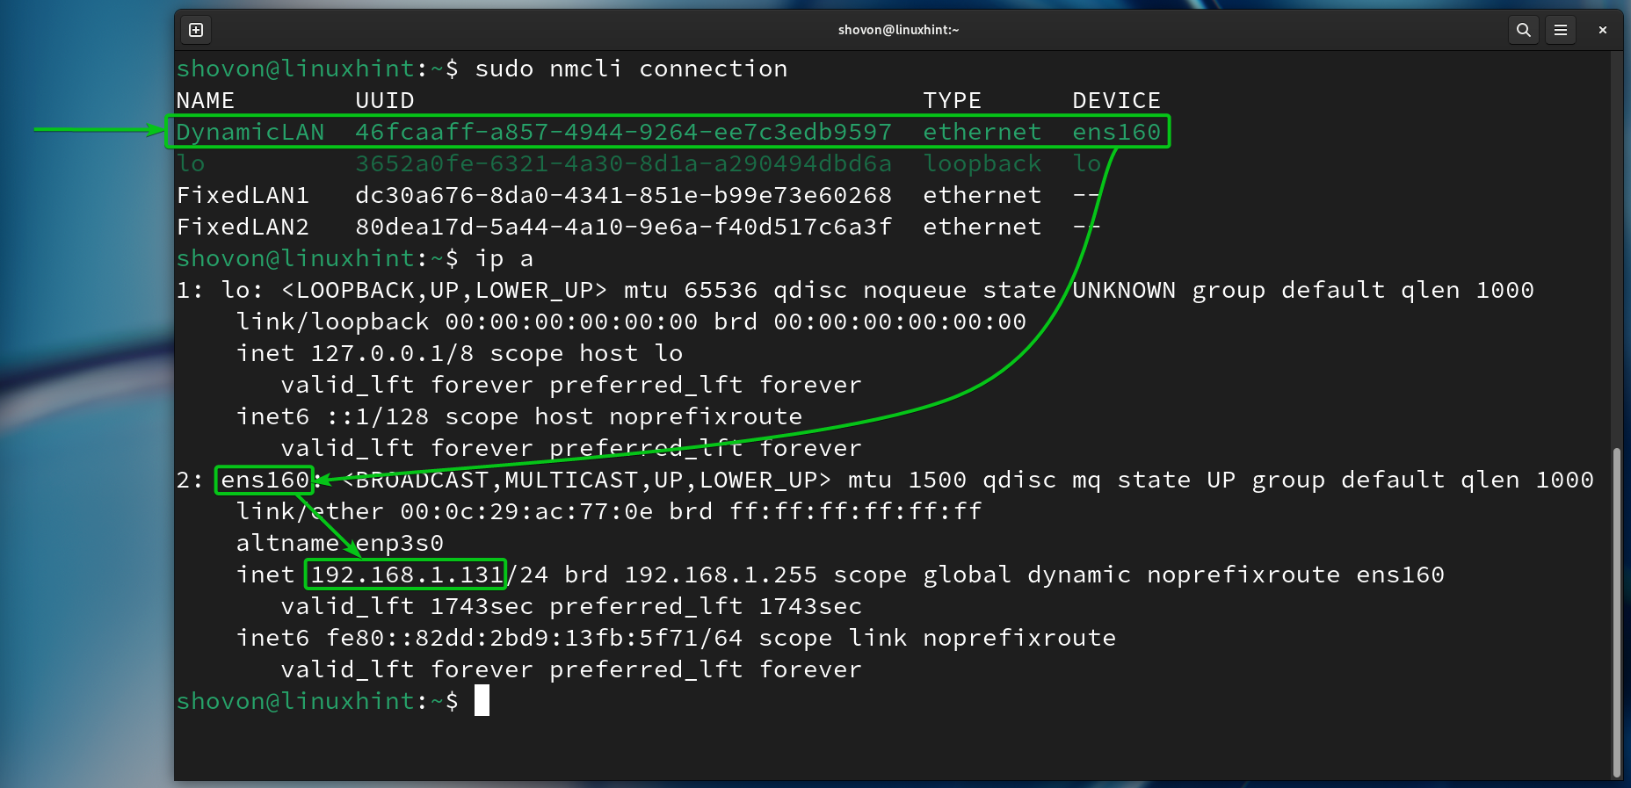Click the DynamicLAN UUID starting with 46fcaaff
The height and width of the screenshot is (788, 1631).
point(623,132)
